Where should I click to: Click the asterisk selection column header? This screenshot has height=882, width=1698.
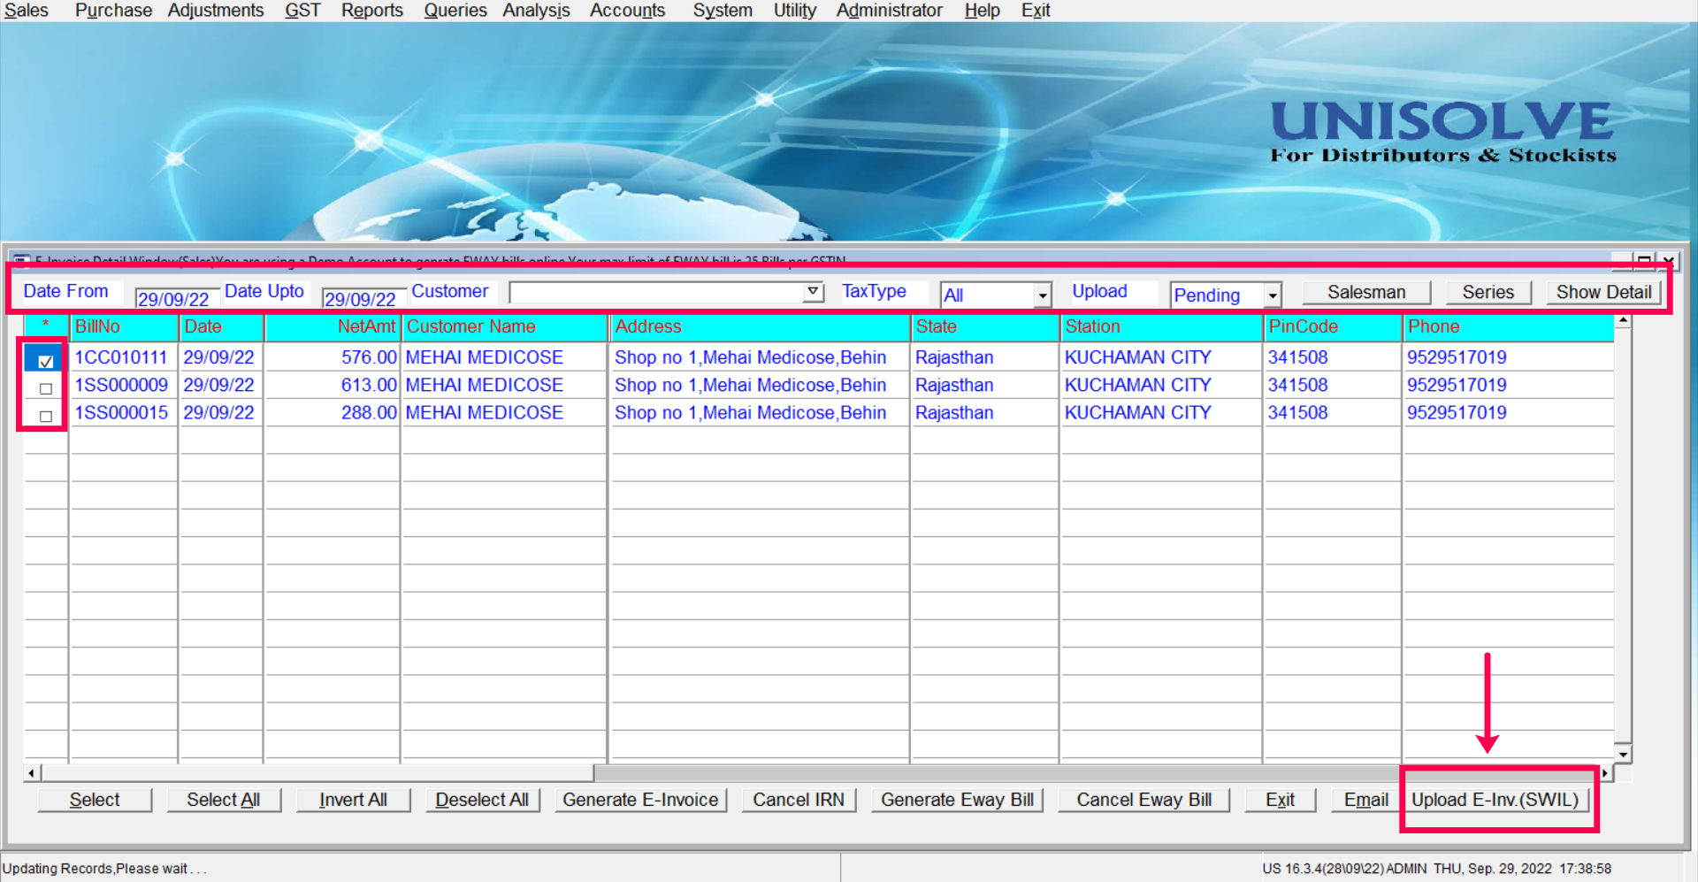[46, 326]
